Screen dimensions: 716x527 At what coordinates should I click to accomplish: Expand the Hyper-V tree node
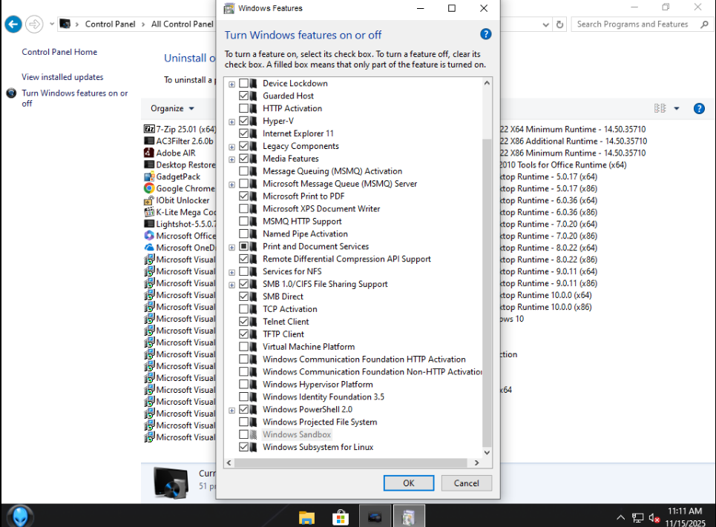[232, 122]
